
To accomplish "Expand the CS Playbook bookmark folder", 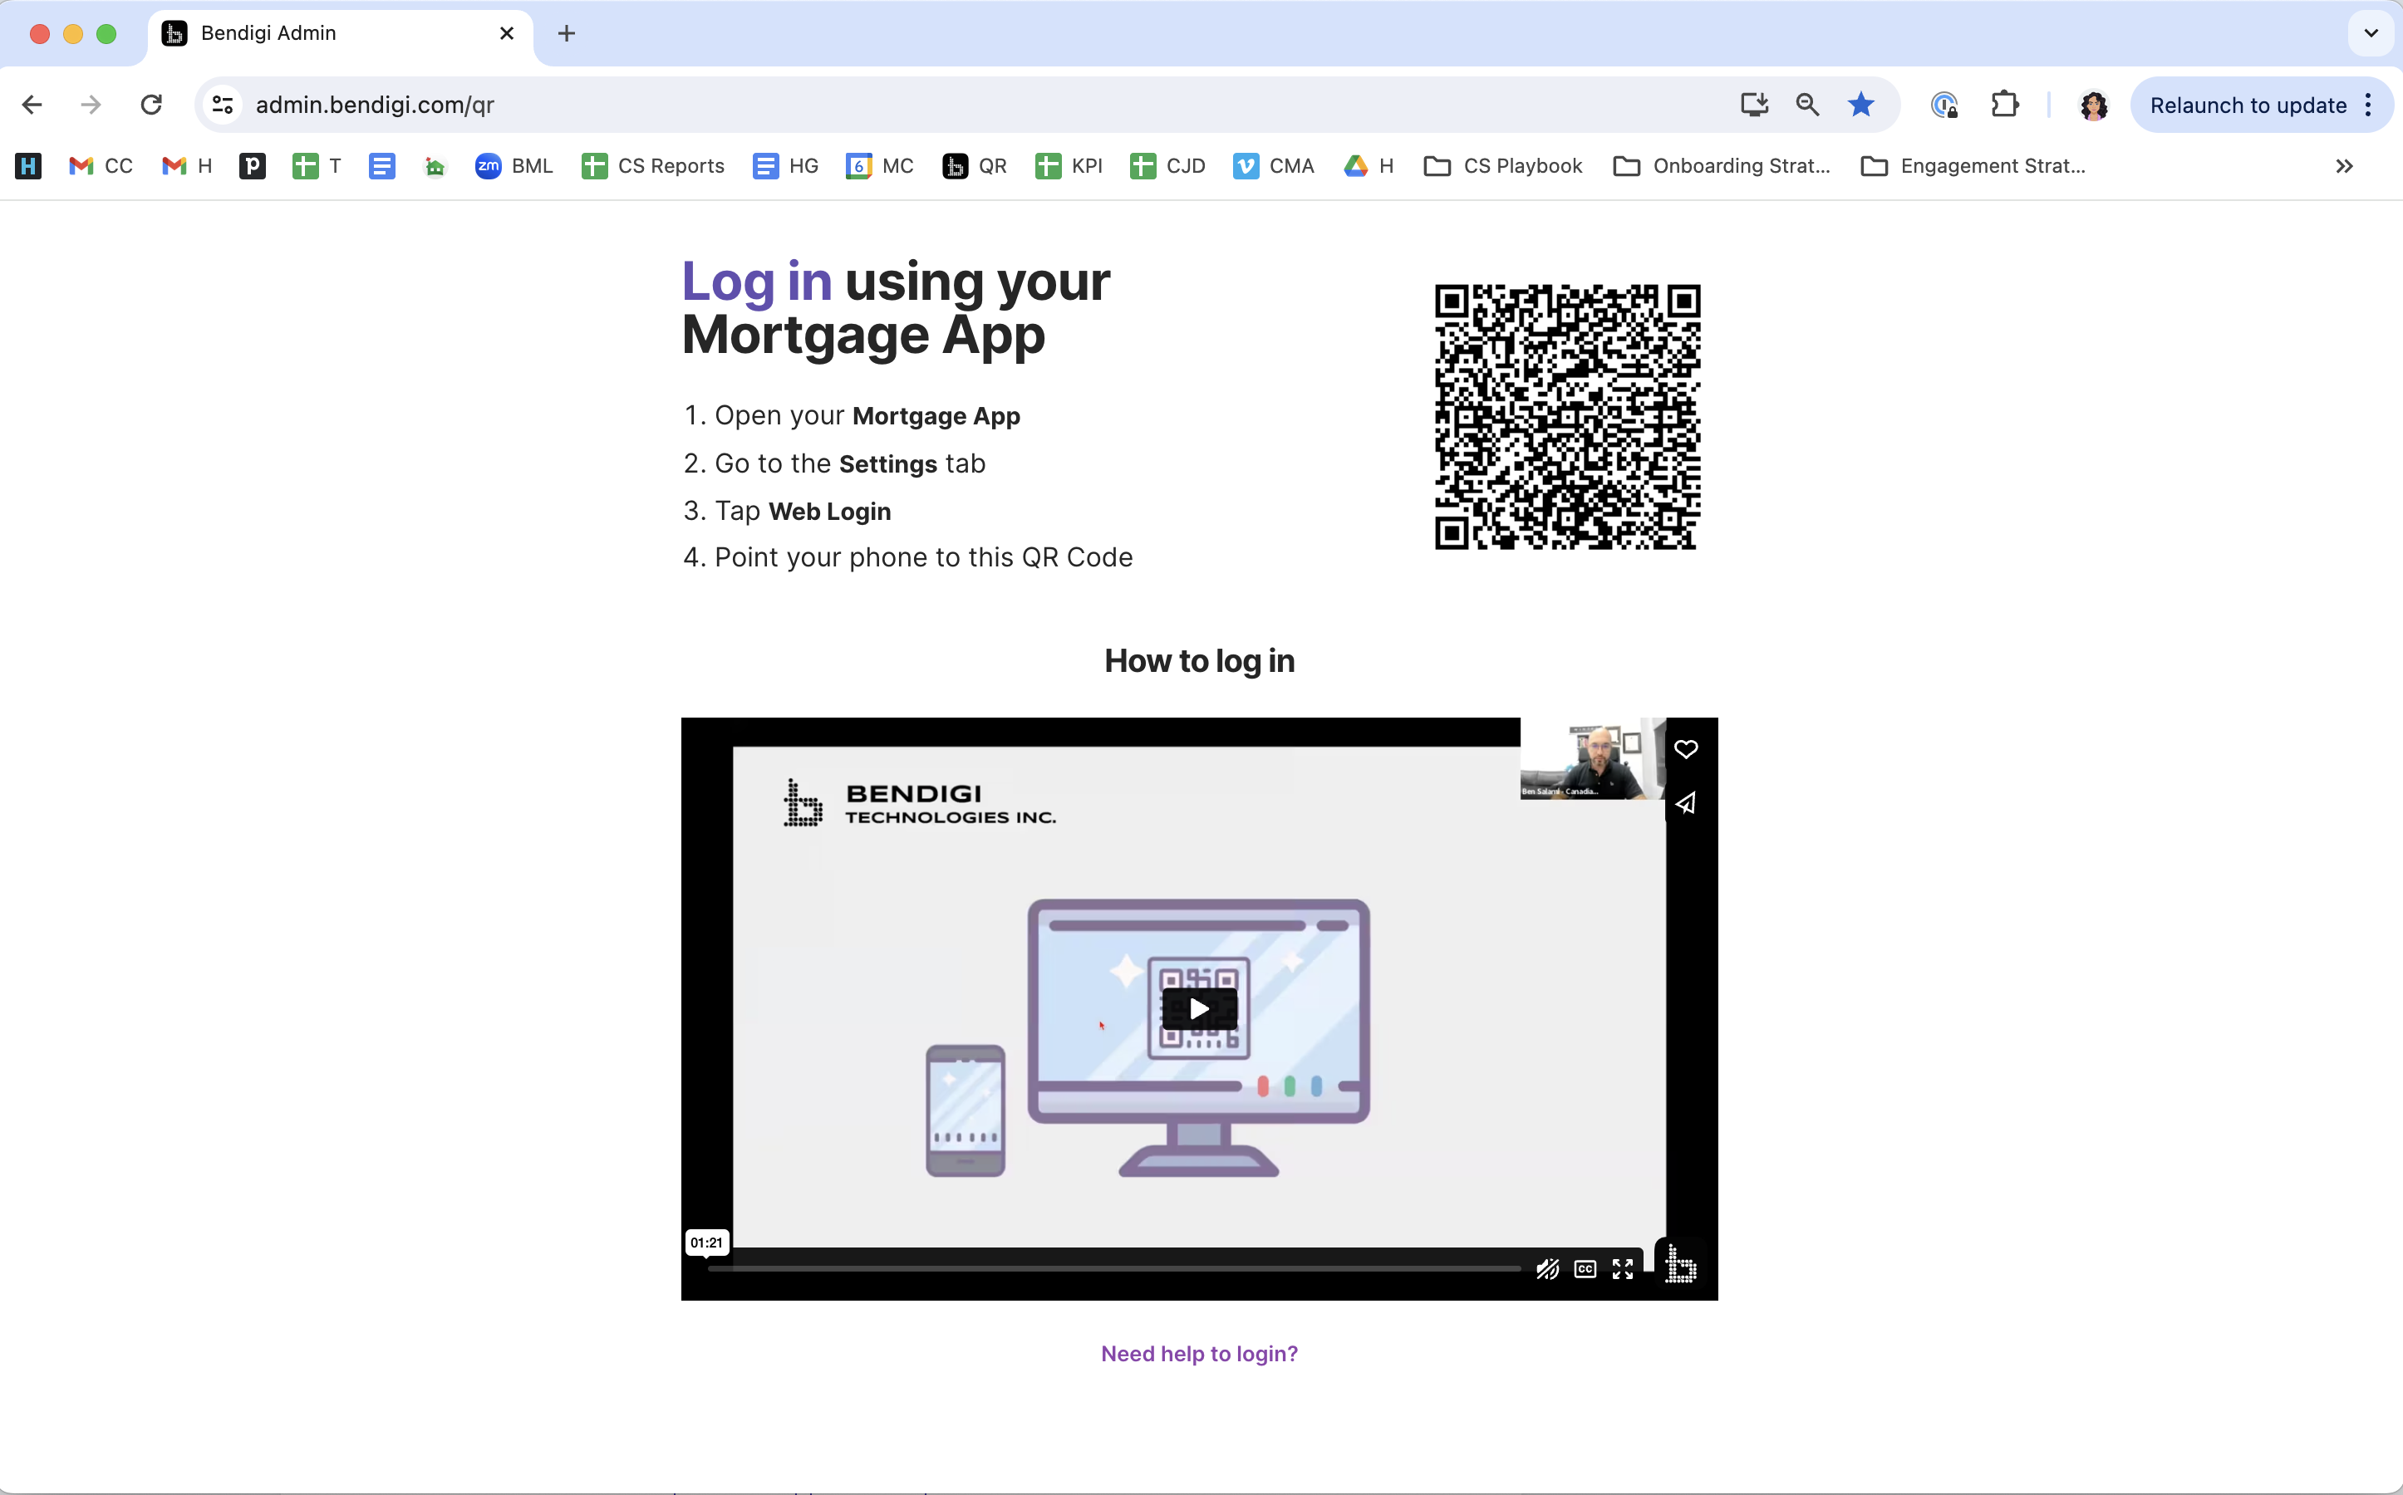I will tap(1503, 166).
